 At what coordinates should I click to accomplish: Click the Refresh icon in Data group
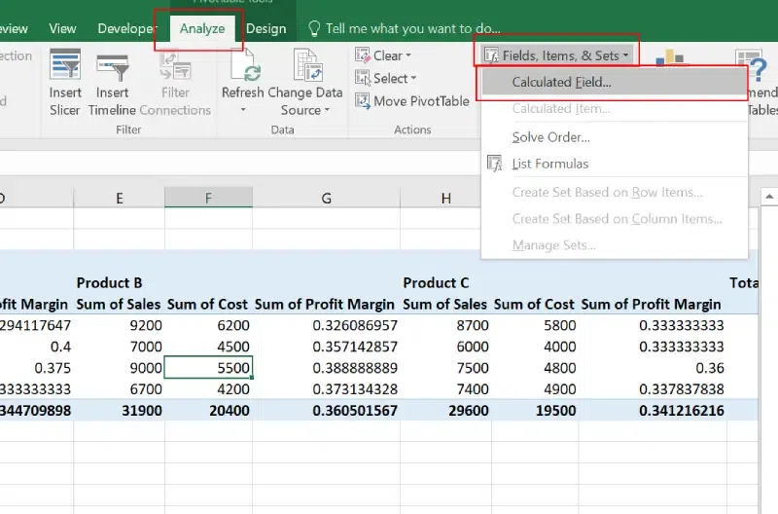242,66
